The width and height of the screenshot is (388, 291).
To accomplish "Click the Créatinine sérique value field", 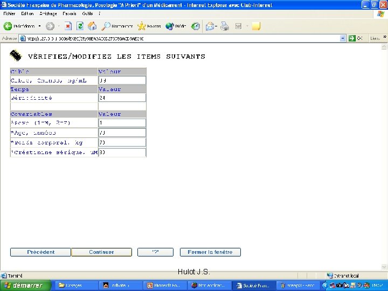I will [122, 153].
